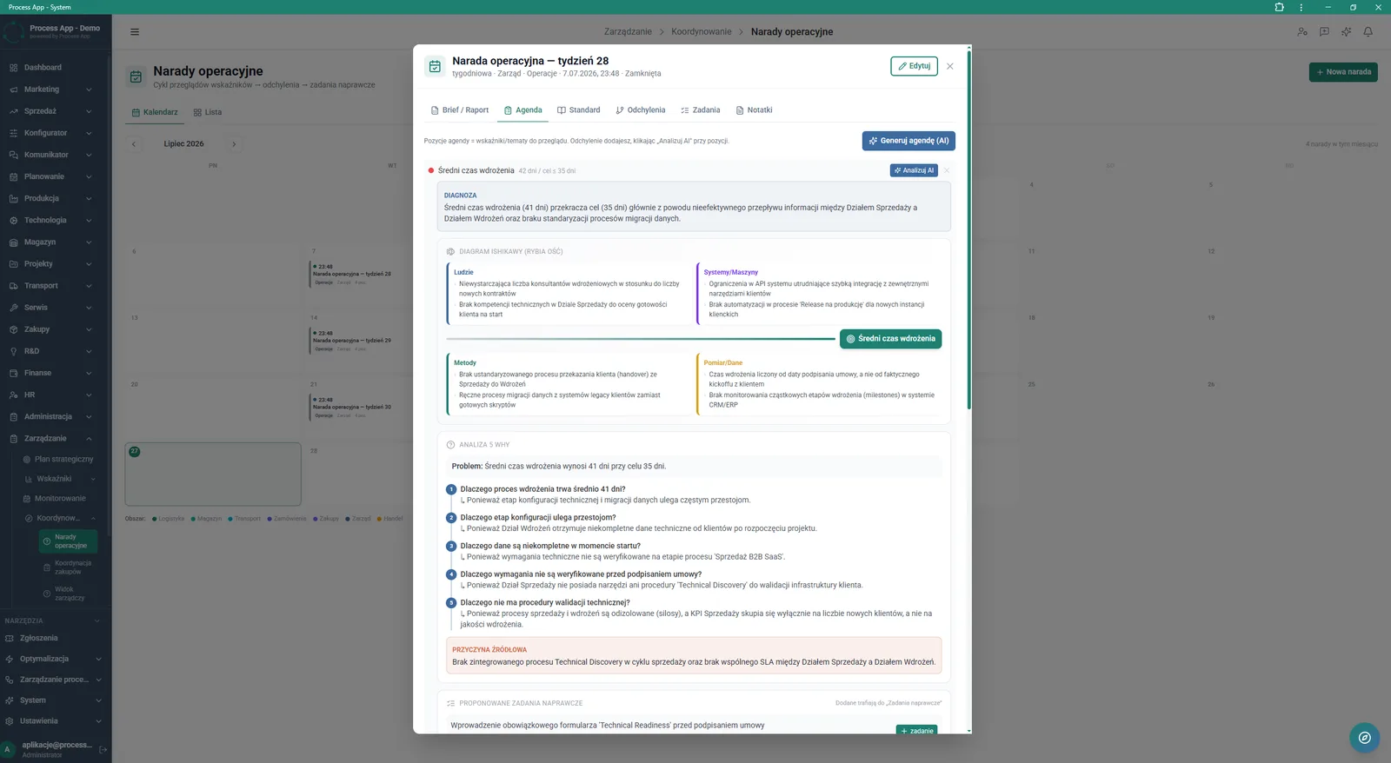
Task: Switch to the Odchylenia tab
Action: click(x=641, y=110)
